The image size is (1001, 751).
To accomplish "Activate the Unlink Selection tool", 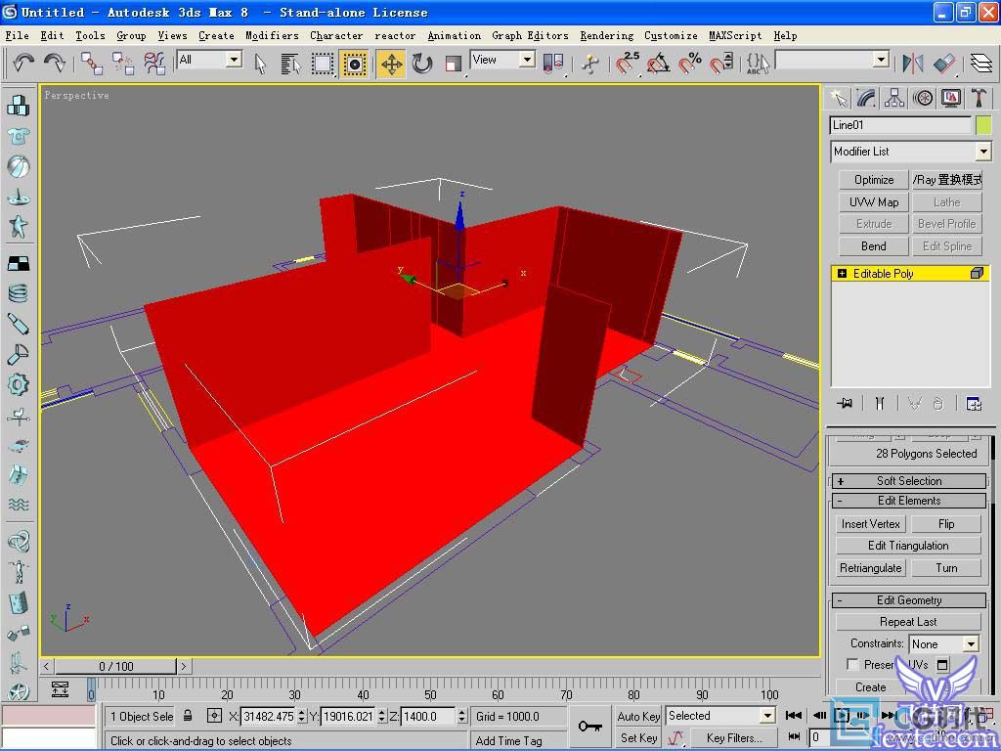I will (122, 64).
